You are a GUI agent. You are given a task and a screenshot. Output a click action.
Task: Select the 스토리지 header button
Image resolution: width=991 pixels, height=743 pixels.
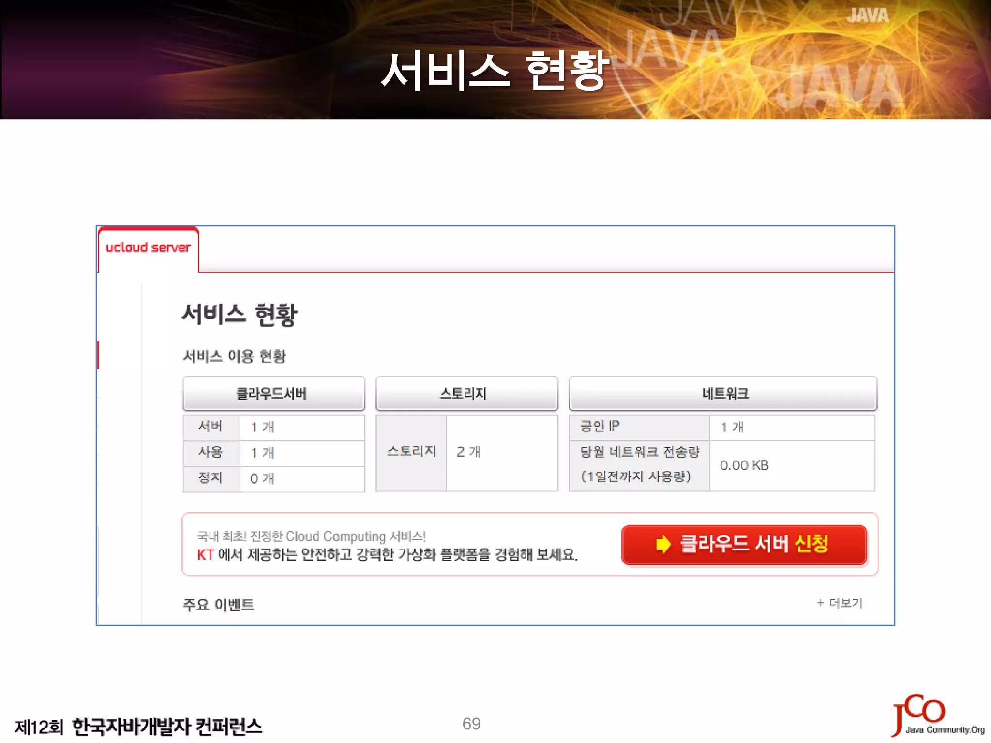pyautogui.click(x=466, y=393)
